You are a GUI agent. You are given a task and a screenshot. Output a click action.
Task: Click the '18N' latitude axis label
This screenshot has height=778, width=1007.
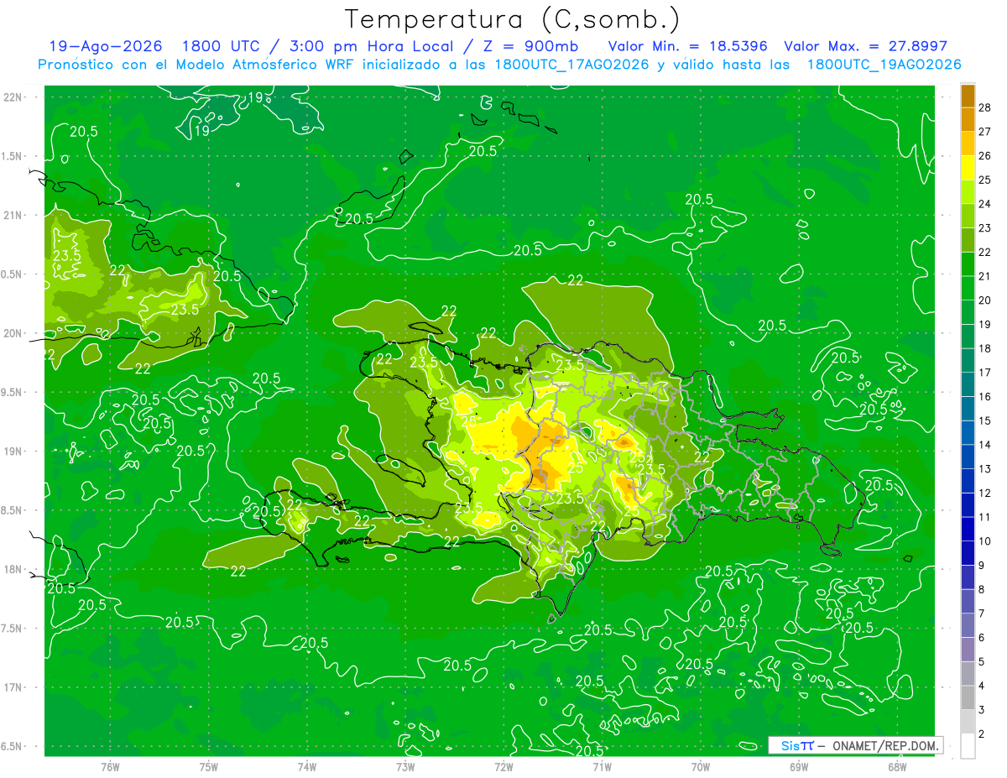(13, 570)
